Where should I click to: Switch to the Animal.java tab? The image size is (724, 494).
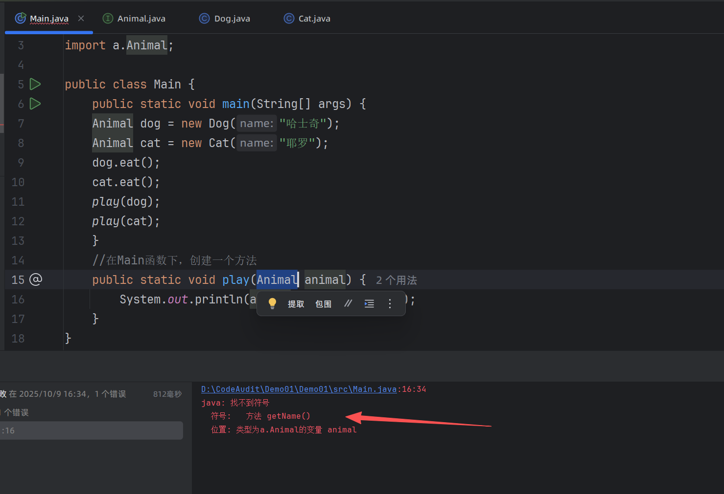(x=141, y=19)
